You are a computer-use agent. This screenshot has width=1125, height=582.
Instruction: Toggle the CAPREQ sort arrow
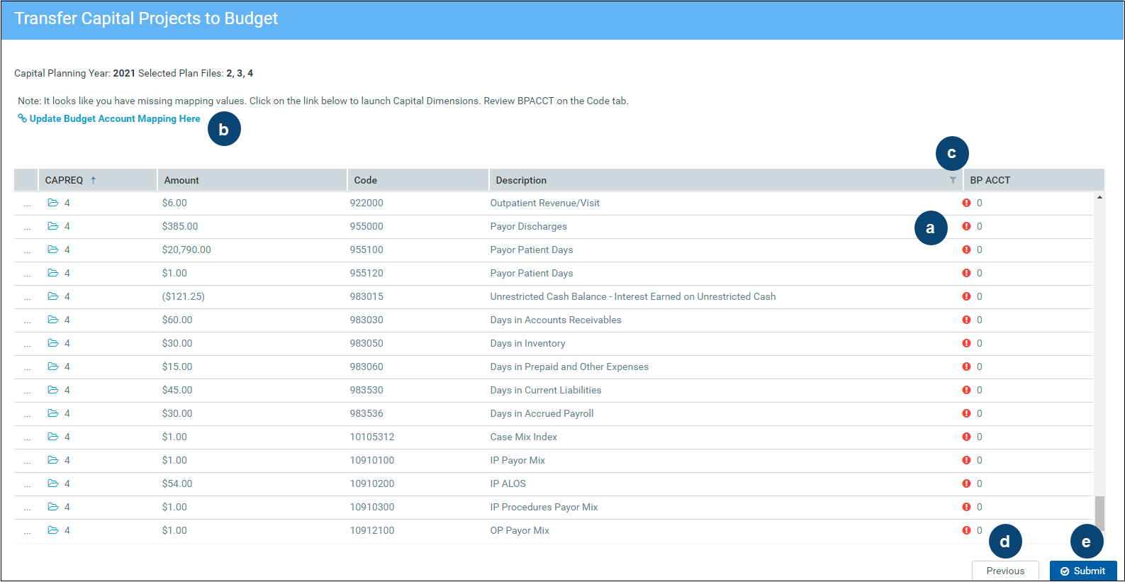point(93,180)
